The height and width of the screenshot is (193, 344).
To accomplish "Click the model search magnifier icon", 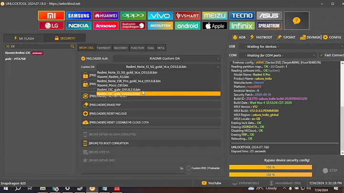I will point(72,46).
